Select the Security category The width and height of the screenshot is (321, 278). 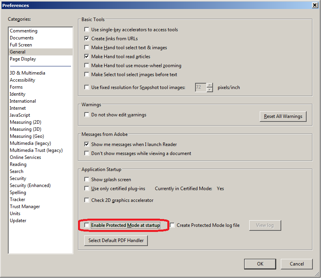[x=41, y=178]
